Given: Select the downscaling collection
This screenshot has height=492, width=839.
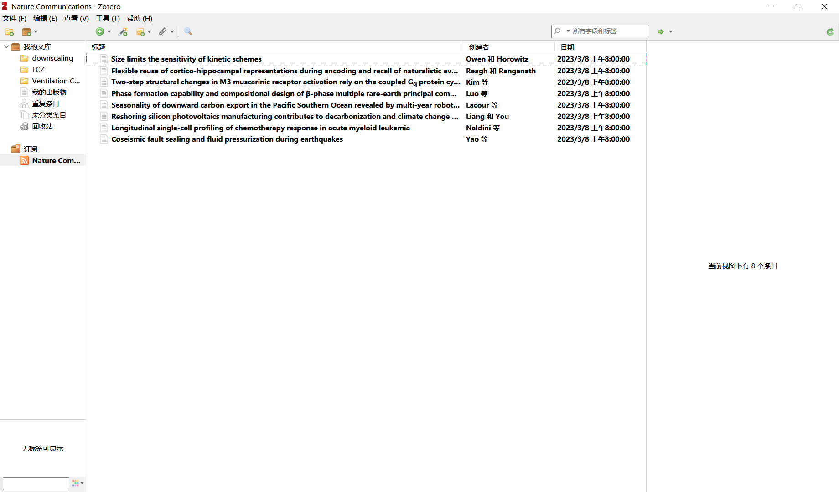Looking at the screenshot, I should (52, 58).
